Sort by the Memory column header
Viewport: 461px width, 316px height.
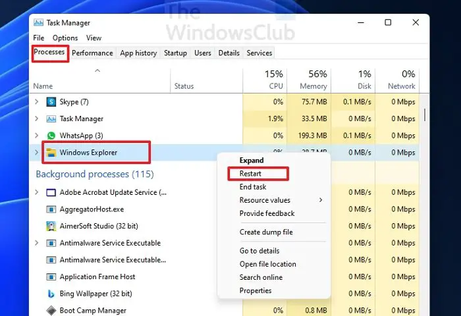(x=309, y=81)
